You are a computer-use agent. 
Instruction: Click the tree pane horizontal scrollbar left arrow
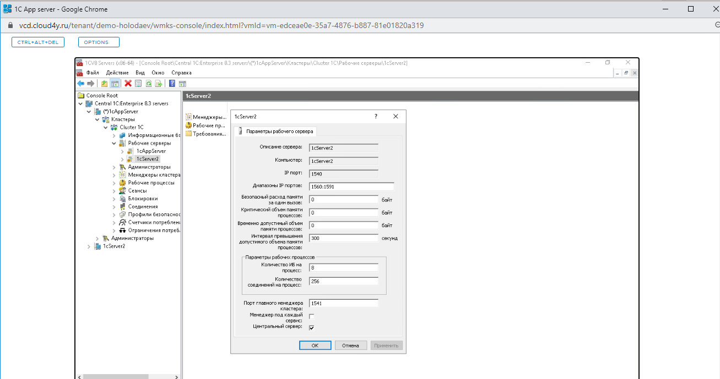point(80,377)
